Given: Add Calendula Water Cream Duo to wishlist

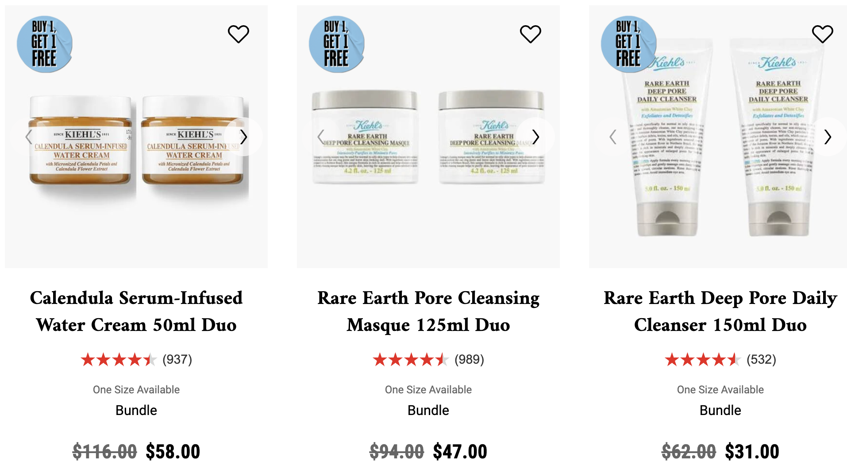Looking at the screenshot, I should pos(239,34).
